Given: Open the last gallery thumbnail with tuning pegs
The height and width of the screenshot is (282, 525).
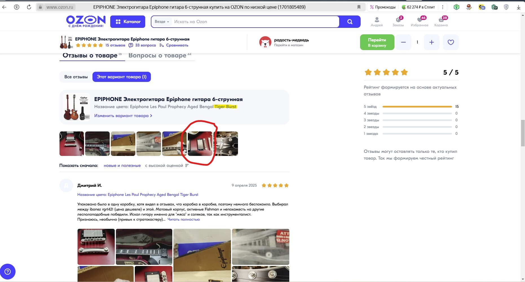Looking at the screenshot, I should coord(226,144).
